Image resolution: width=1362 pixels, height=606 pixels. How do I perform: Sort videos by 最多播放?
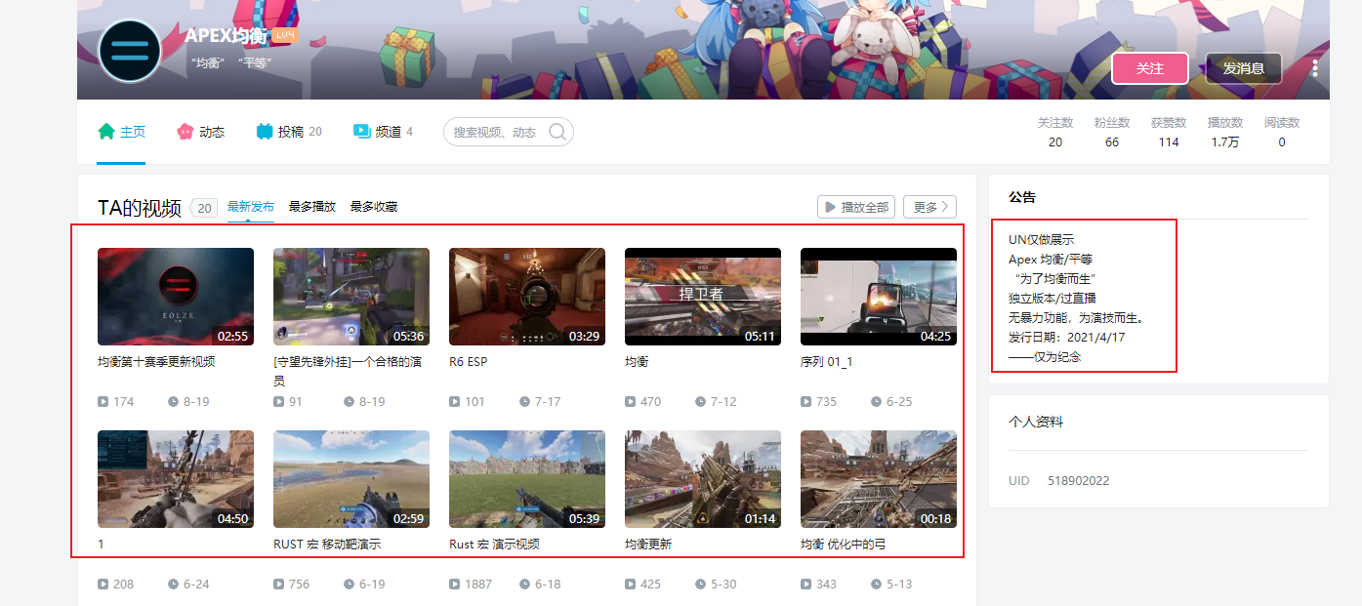click(x=312, y=207)
